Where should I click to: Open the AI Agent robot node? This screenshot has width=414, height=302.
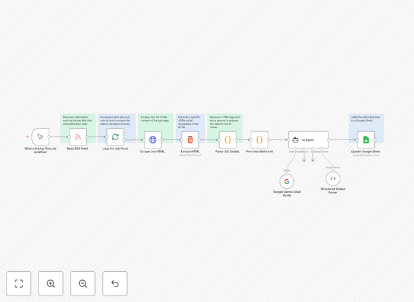[x=308, y=140]
